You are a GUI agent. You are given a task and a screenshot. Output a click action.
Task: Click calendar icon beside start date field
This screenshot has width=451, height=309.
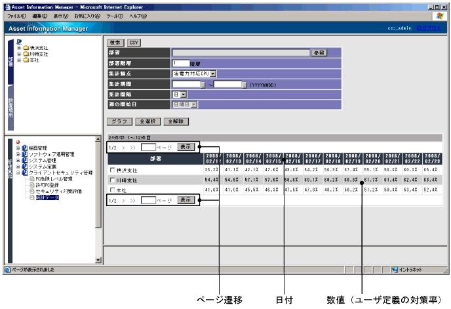click(203, 85)
